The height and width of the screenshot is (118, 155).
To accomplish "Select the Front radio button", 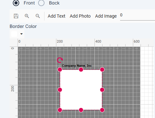I will point(16,3).
